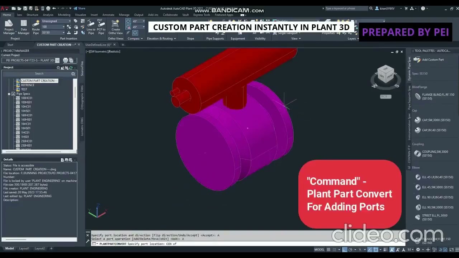Click the Save icon in quick access toolbar
The height and width of the screenshot is (258, 459).
coord(25,8)
